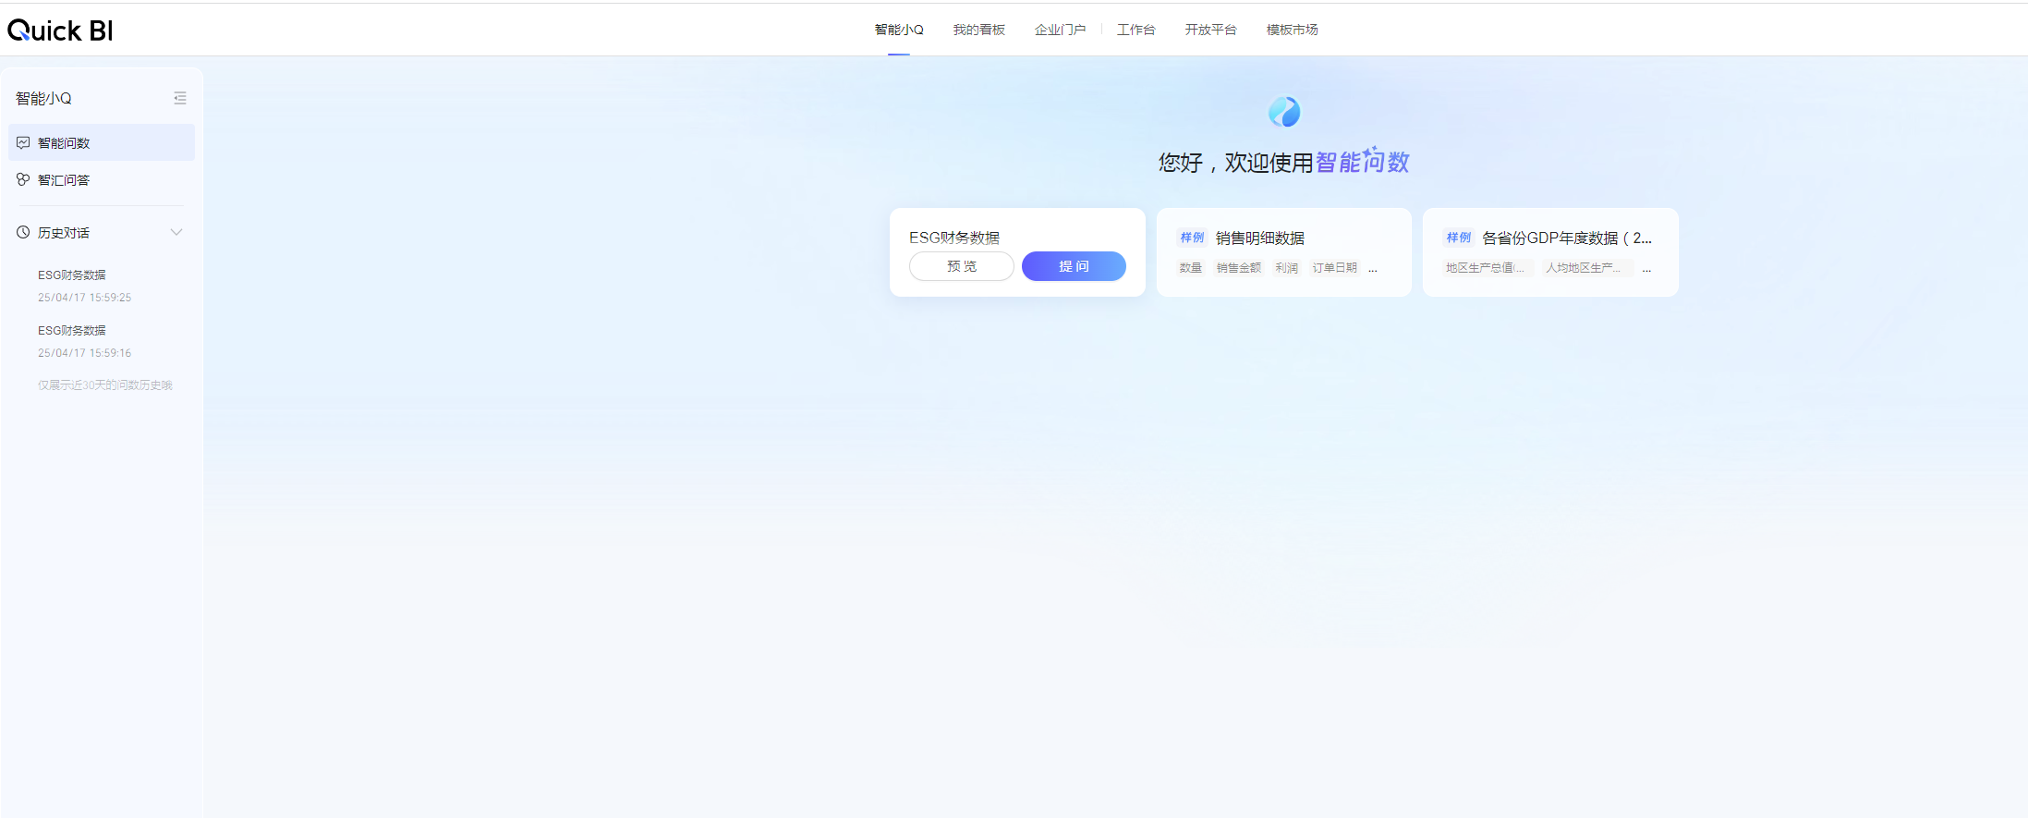Click the 历史对话 clock icon
This screenshot has width=2028, height=818.
23,232
